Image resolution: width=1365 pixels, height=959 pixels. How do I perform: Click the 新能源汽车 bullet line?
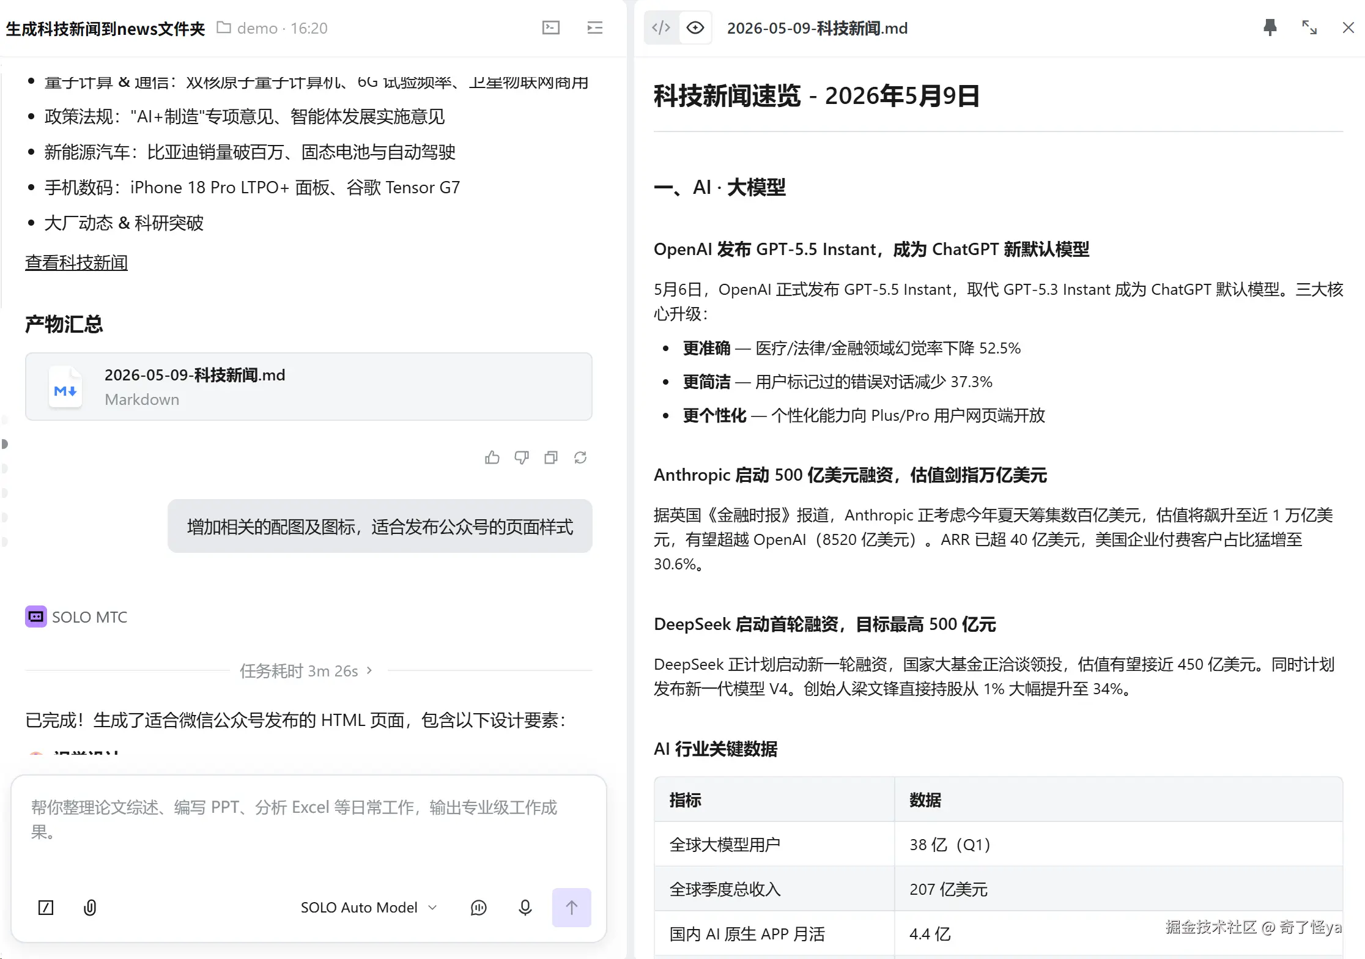(x=250, y=152)
